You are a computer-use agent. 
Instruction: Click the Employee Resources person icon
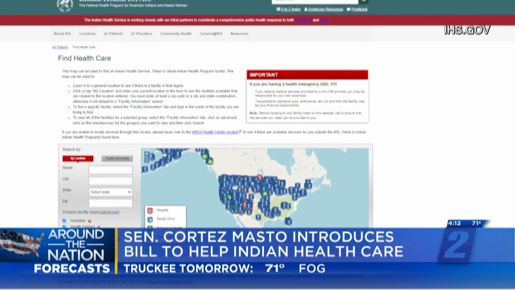pyautogui.click(x=306, y=9)
